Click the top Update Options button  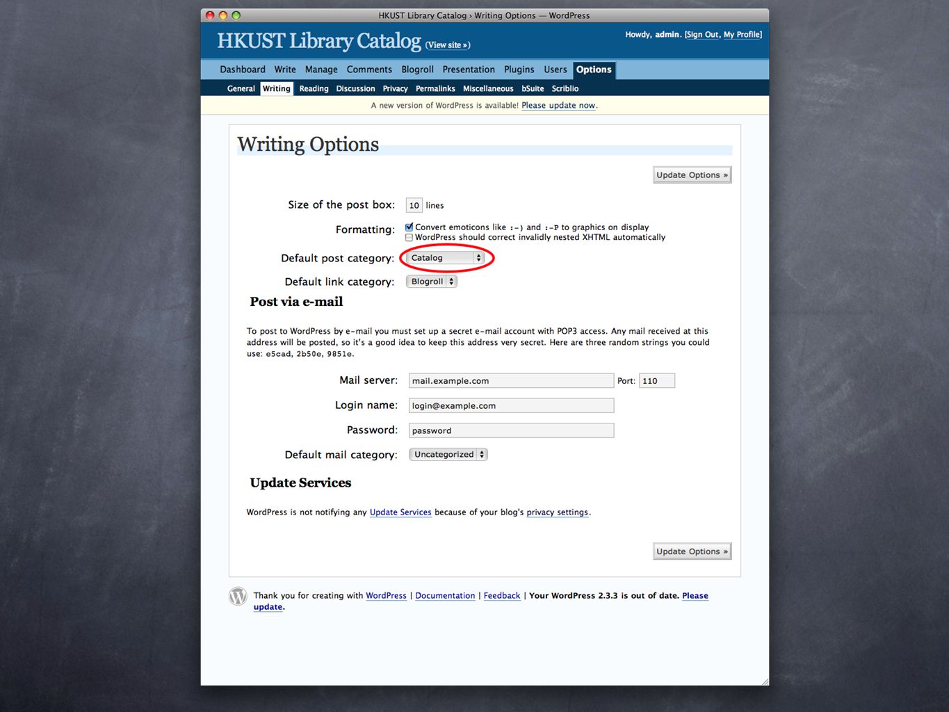click(x=692, y=175)
